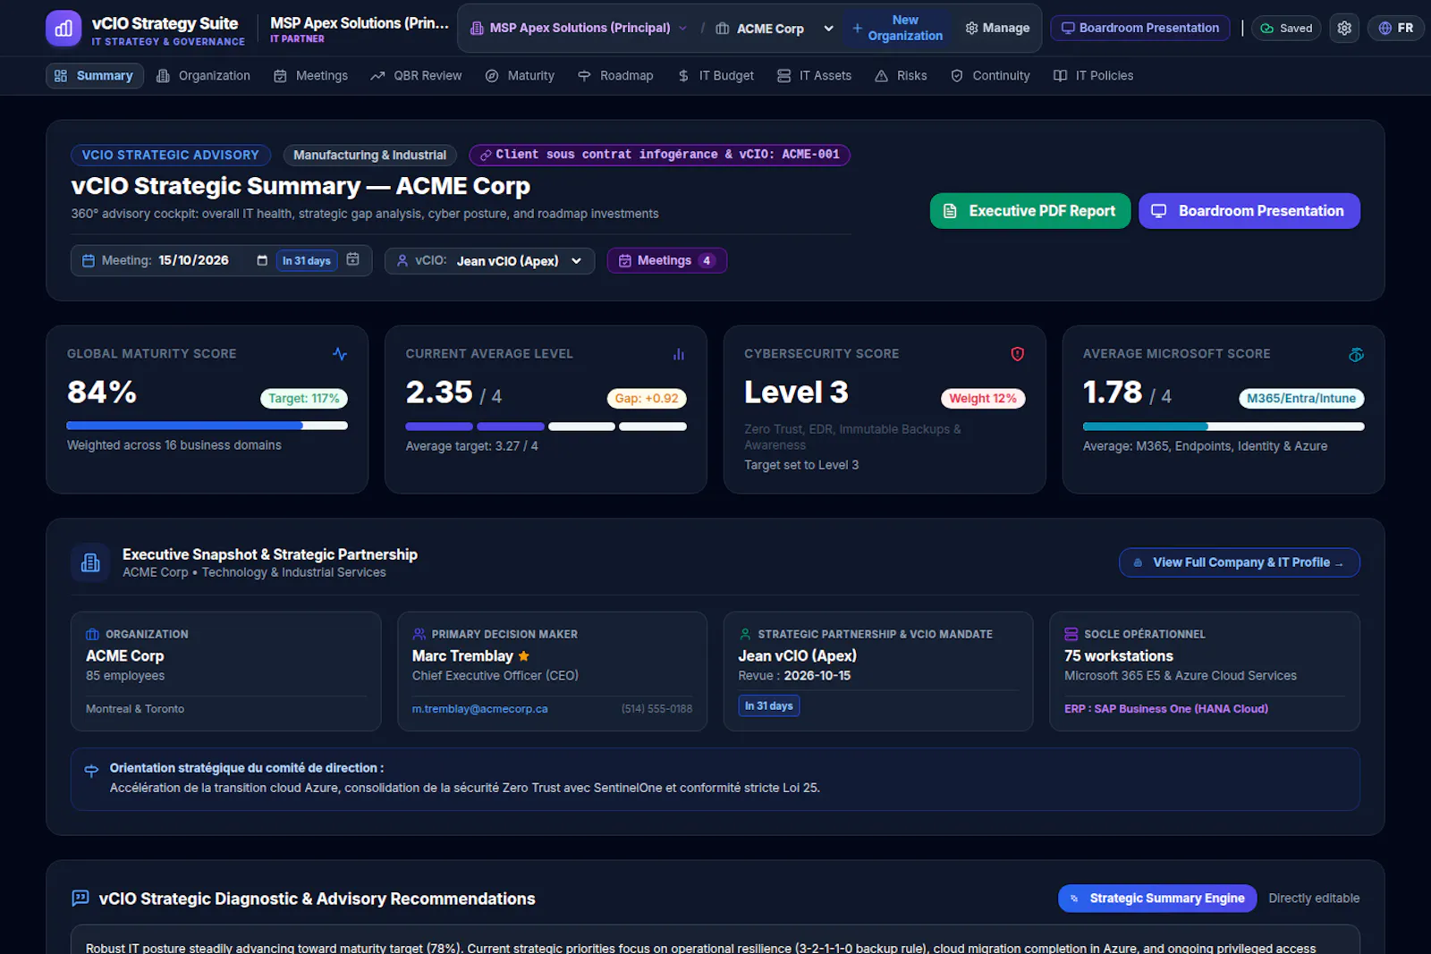Open the QBR Review tab

pyautogui.click(x=416, y=76)
